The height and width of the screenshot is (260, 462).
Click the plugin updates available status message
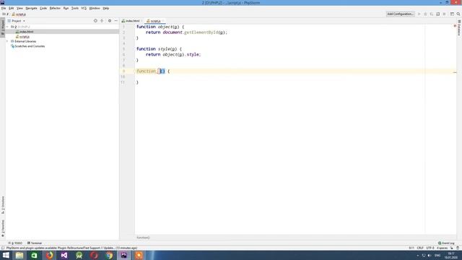71,248
